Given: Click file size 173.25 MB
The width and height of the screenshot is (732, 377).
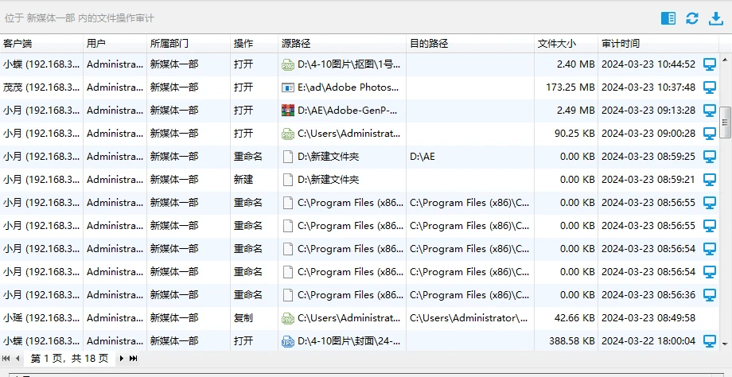Looking at the screenshot, I should click(570, 87).
